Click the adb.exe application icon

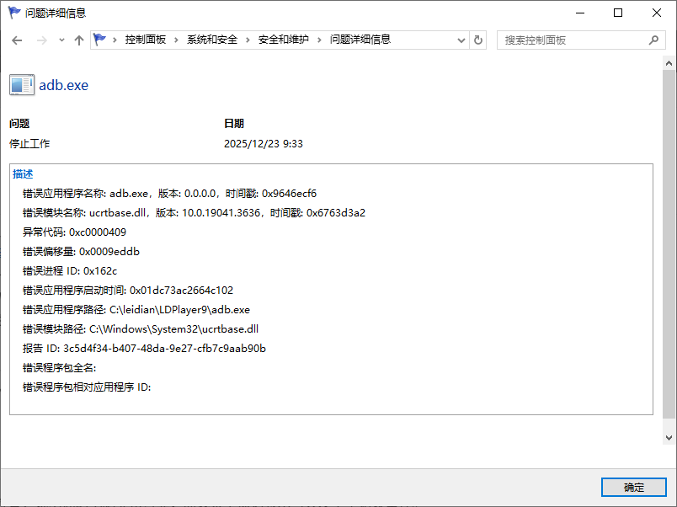(x=22, y=84)
